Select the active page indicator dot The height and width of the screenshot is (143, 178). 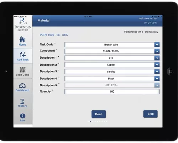click(90, 121)
